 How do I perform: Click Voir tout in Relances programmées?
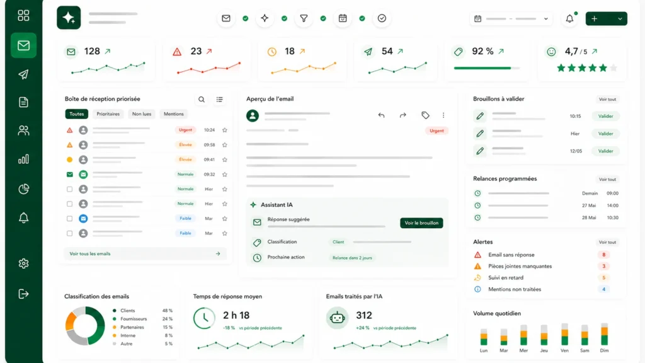608,180
